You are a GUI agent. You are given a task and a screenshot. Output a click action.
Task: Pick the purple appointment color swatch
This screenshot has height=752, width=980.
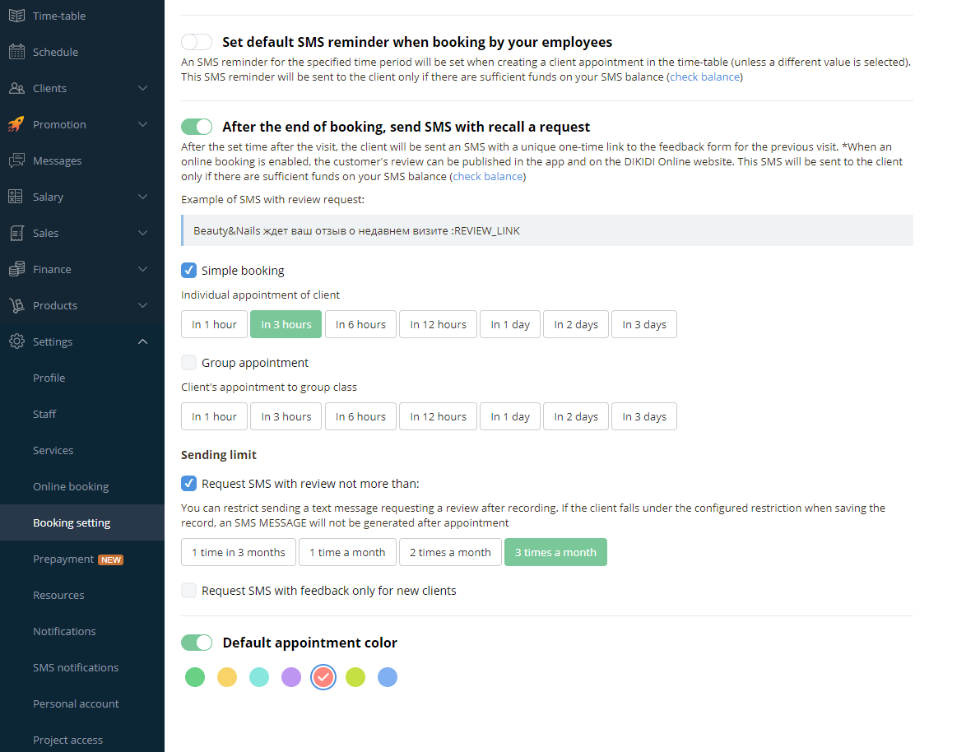pos(291,677)
